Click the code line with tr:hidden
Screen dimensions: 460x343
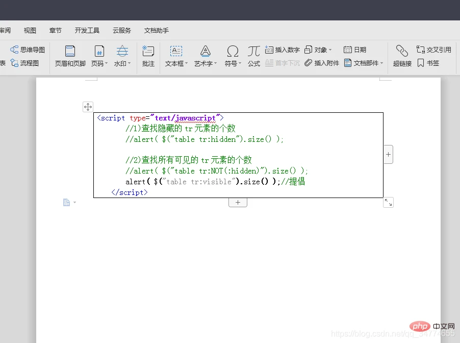coord(205,139)
